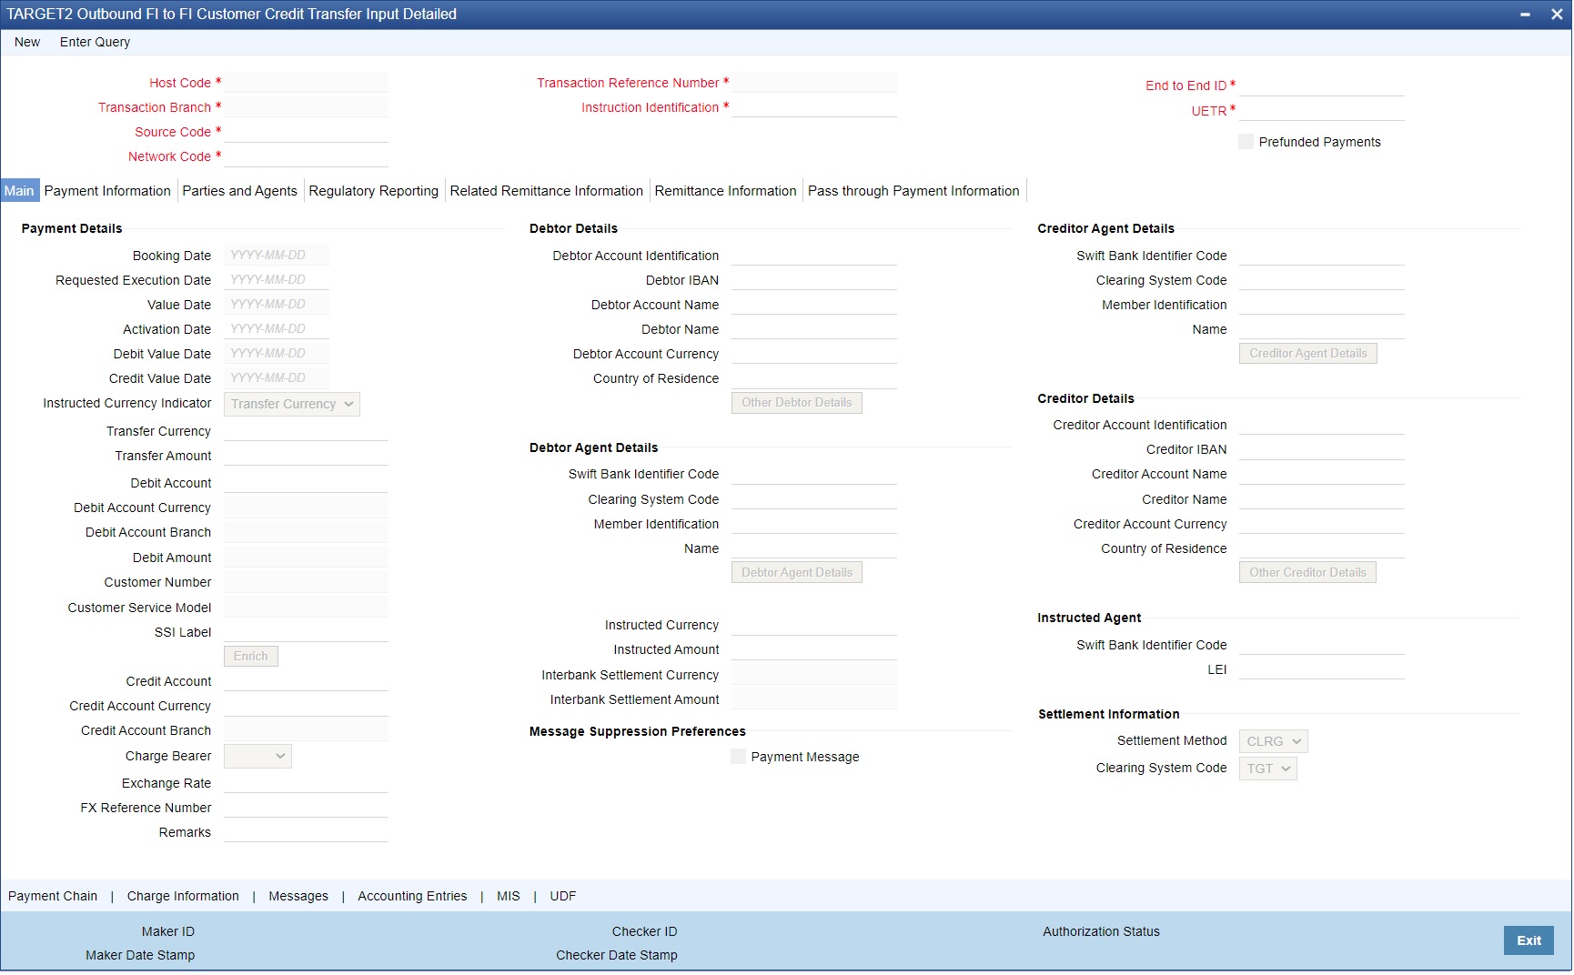Switch to the Main tab
The width and height of the screenshot is (1574, 975).
coord(19,191)
